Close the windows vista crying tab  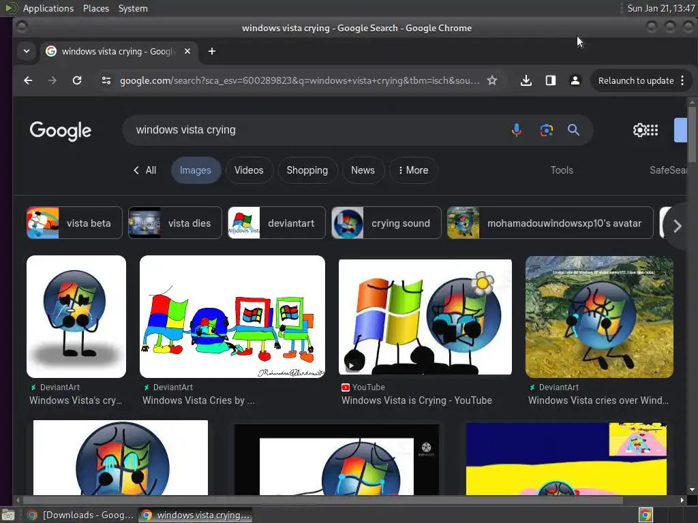tap(187, 51)
